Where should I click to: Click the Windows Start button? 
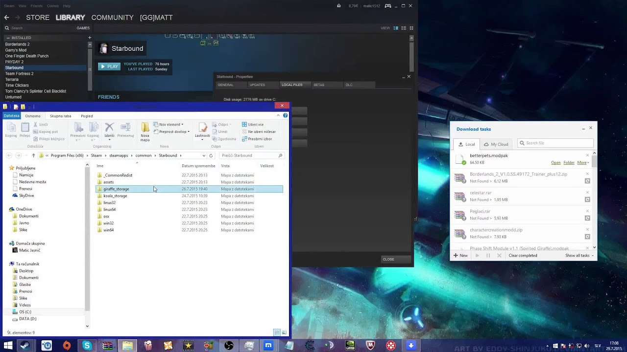[x=8, y=346]
